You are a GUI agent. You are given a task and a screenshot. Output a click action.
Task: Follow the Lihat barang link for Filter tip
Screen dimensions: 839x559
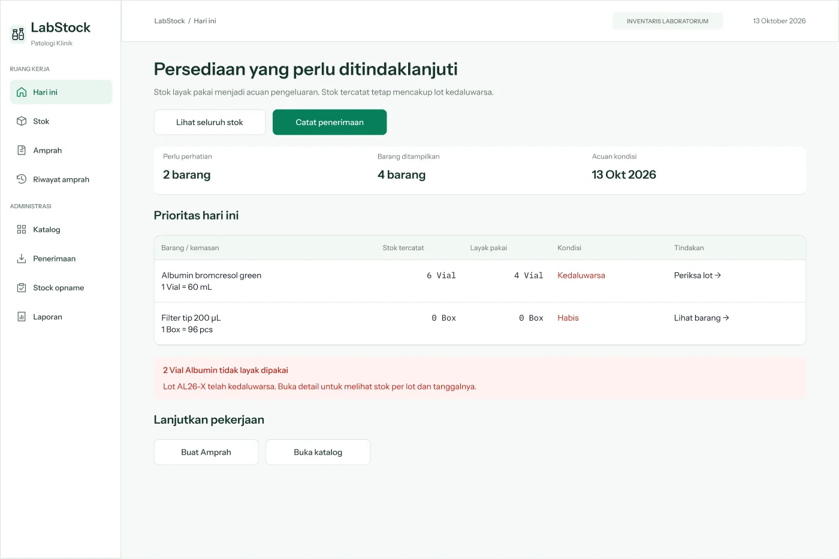pos(702,318)
